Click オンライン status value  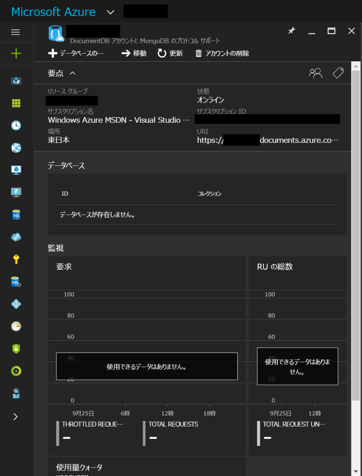(210, 100)
